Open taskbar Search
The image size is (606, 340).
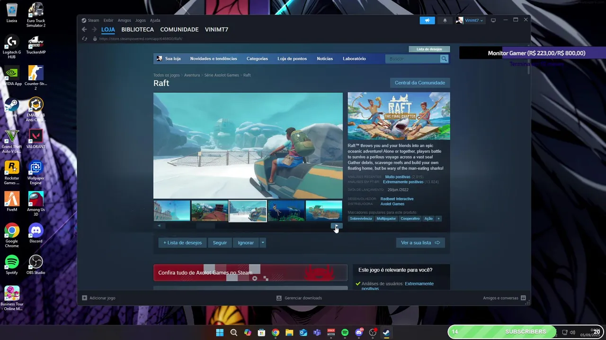coord(233,332)
